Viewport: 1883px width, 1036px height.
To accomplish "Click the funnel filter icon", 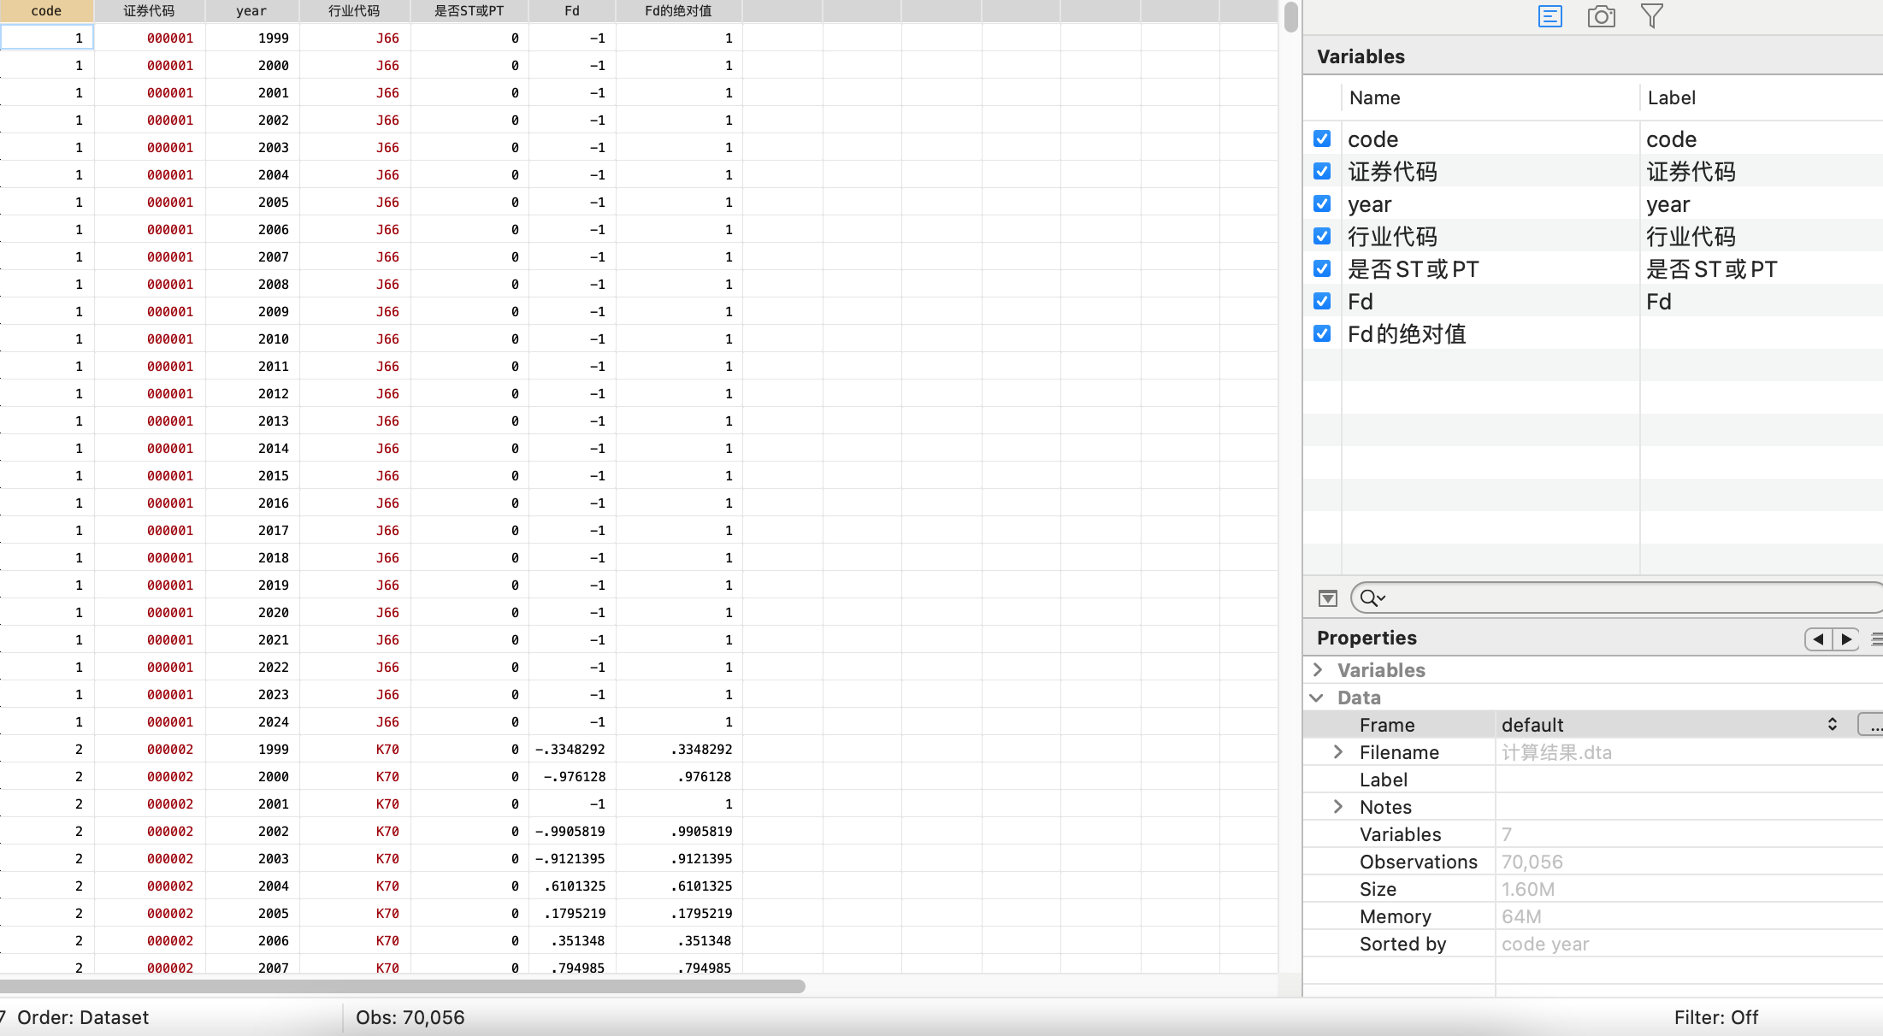I will point(1652,16).
